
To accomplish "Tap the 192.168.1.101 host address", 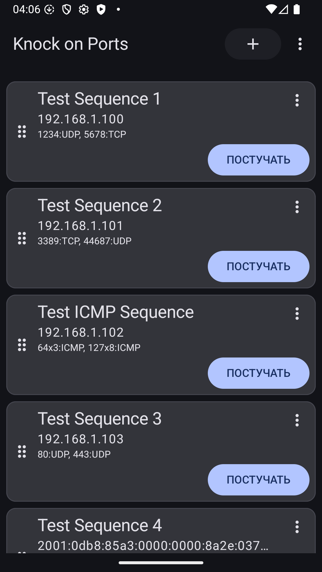I will click(80, 226).
